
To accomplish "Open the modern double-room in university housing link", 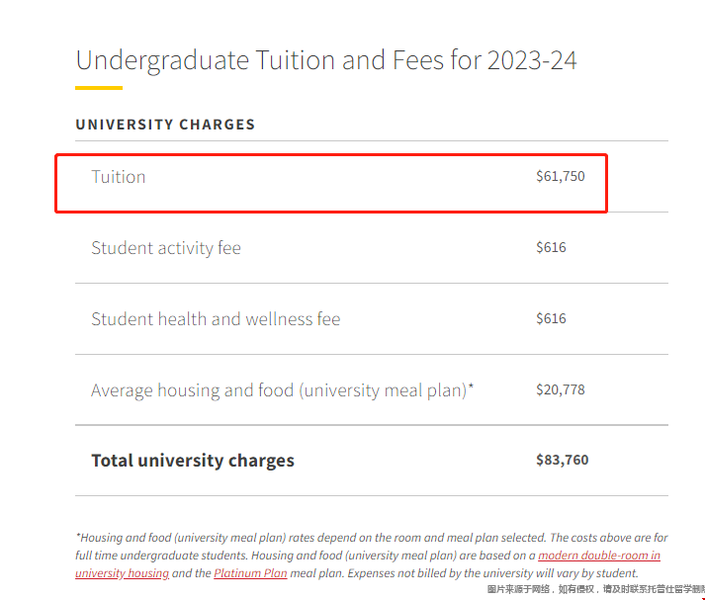I will click(x=599, y=556).
